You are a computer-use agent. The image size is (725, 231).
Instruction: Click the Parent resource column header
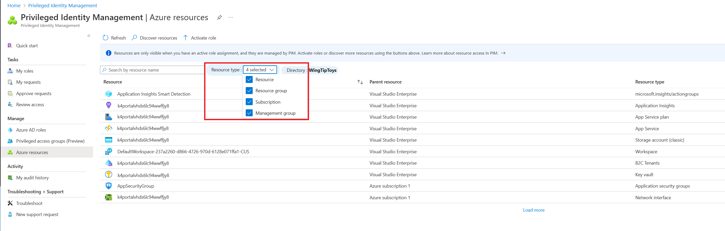(385, 82)
